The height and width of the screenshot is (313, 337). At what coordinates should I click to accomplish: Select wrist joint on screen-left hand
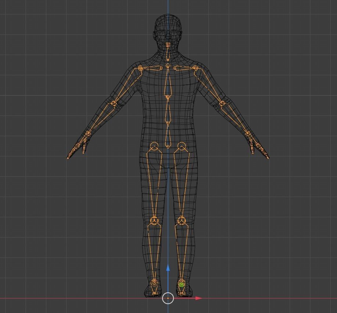coord(88,134)
